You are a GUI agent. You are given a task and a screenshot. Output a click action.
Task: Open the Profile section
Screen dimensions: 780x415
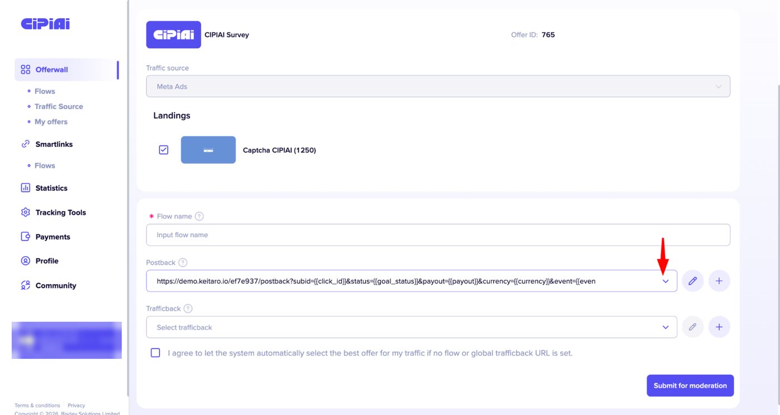(47, 261)
